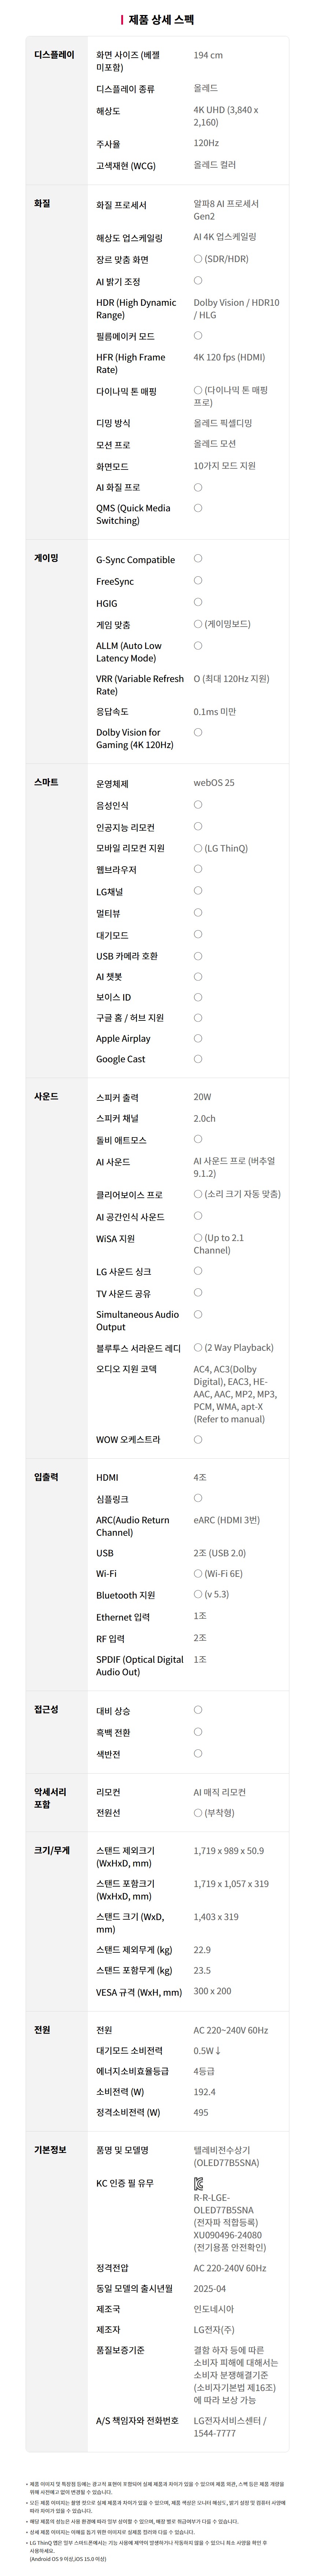Click the webOS 25 operating system value
The width and height of the screenshot is (315, 2576).
point(214,783)
